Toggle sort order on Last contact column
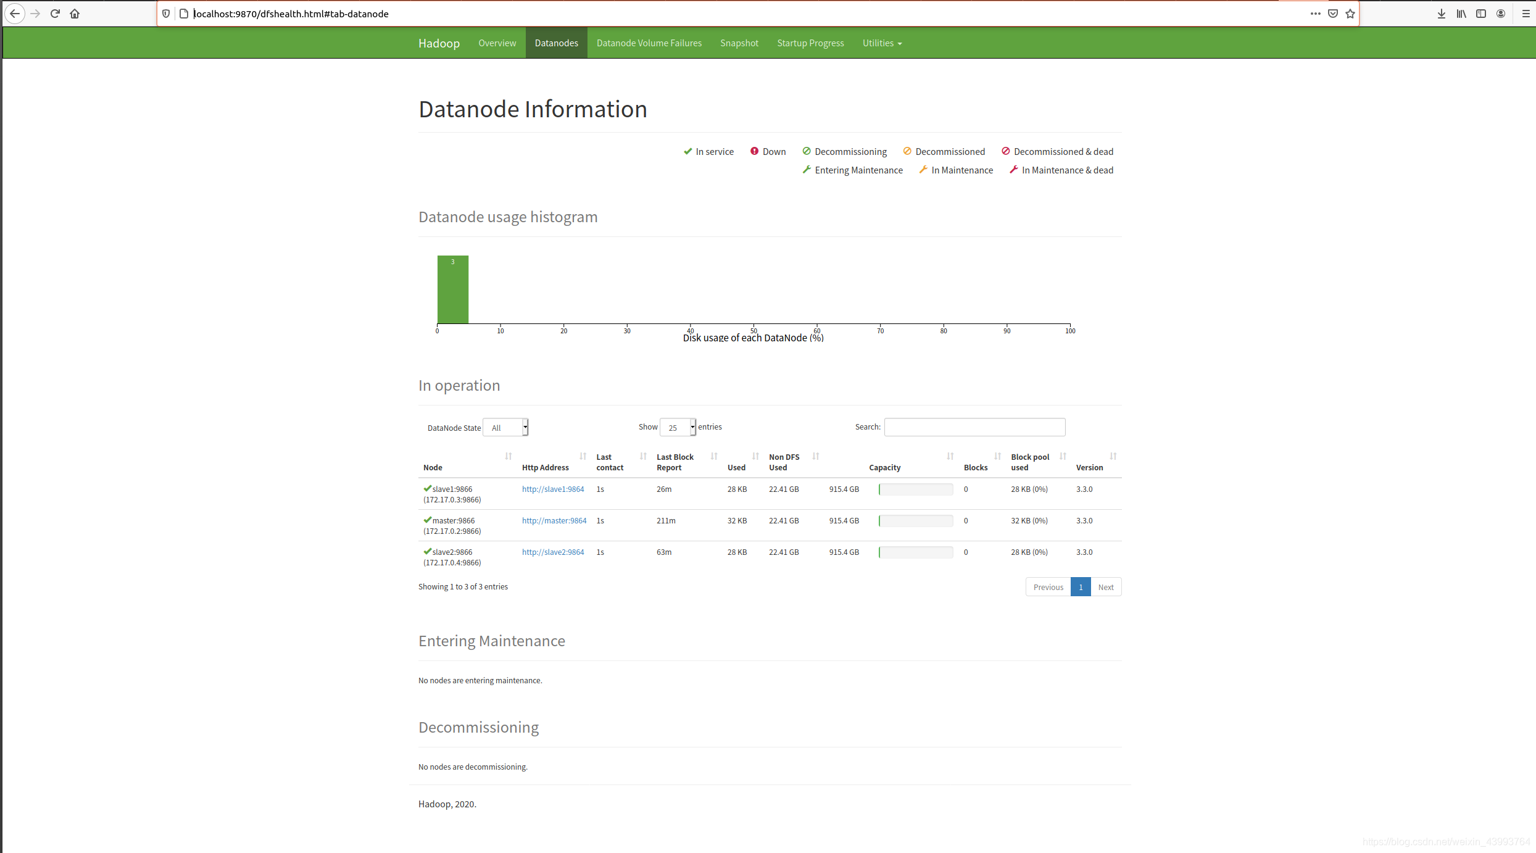This screenshot has width=1536, height=853. tap(643, 456)
